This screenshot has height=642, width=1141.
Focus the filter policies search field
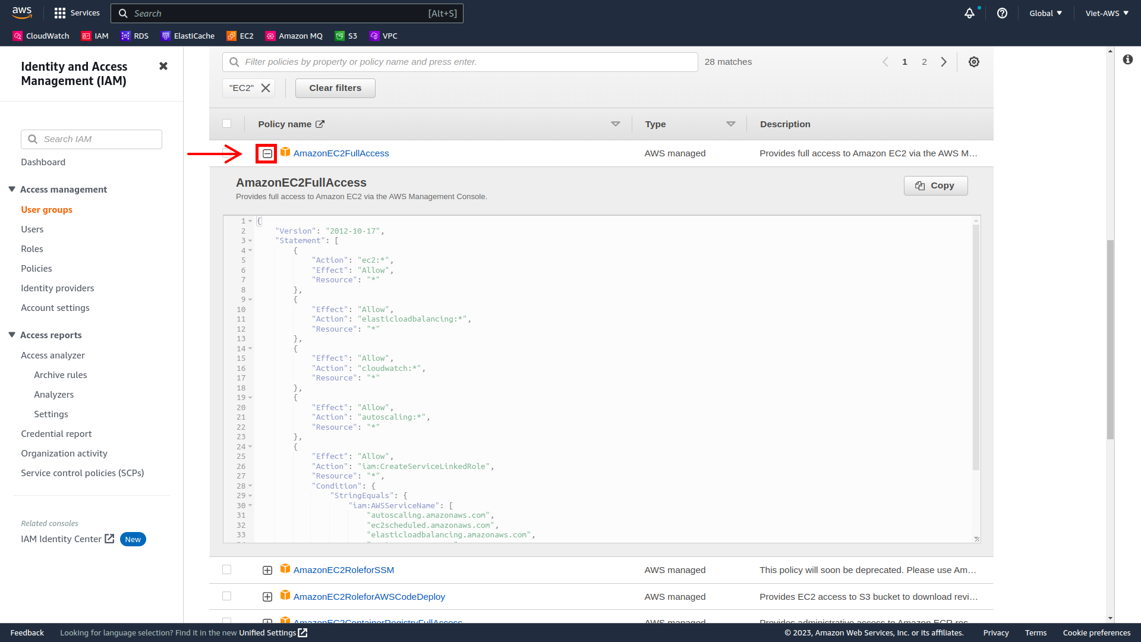pos(460,62)
